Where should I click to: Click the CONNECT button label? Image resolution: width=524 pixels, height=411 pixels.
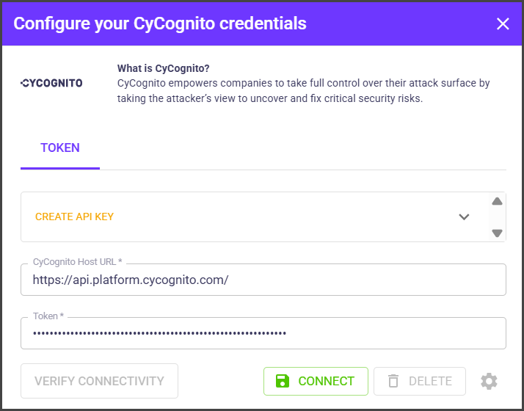[326, 381]
